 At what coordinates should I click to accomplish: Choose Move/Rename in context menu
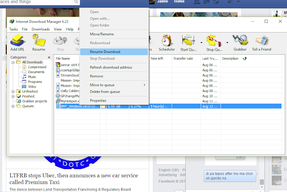[114, 34]
